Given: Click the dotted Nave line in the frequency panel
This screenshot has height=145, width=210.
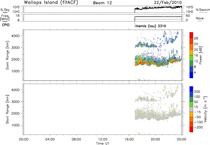Looking at the screenshot, I should click(158, 19).
